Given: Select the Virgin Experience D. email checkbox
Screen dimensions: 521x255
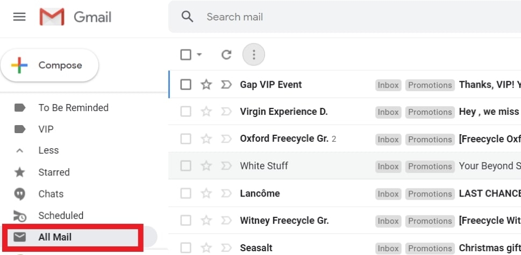Looking at the screenshot, I should (x=185, y=112).
